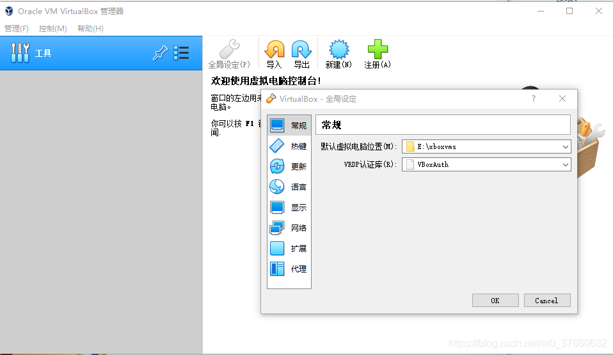Create a new VM with 新建(N)
Screen dimensions: 613x355
click(x=338, y=54)
